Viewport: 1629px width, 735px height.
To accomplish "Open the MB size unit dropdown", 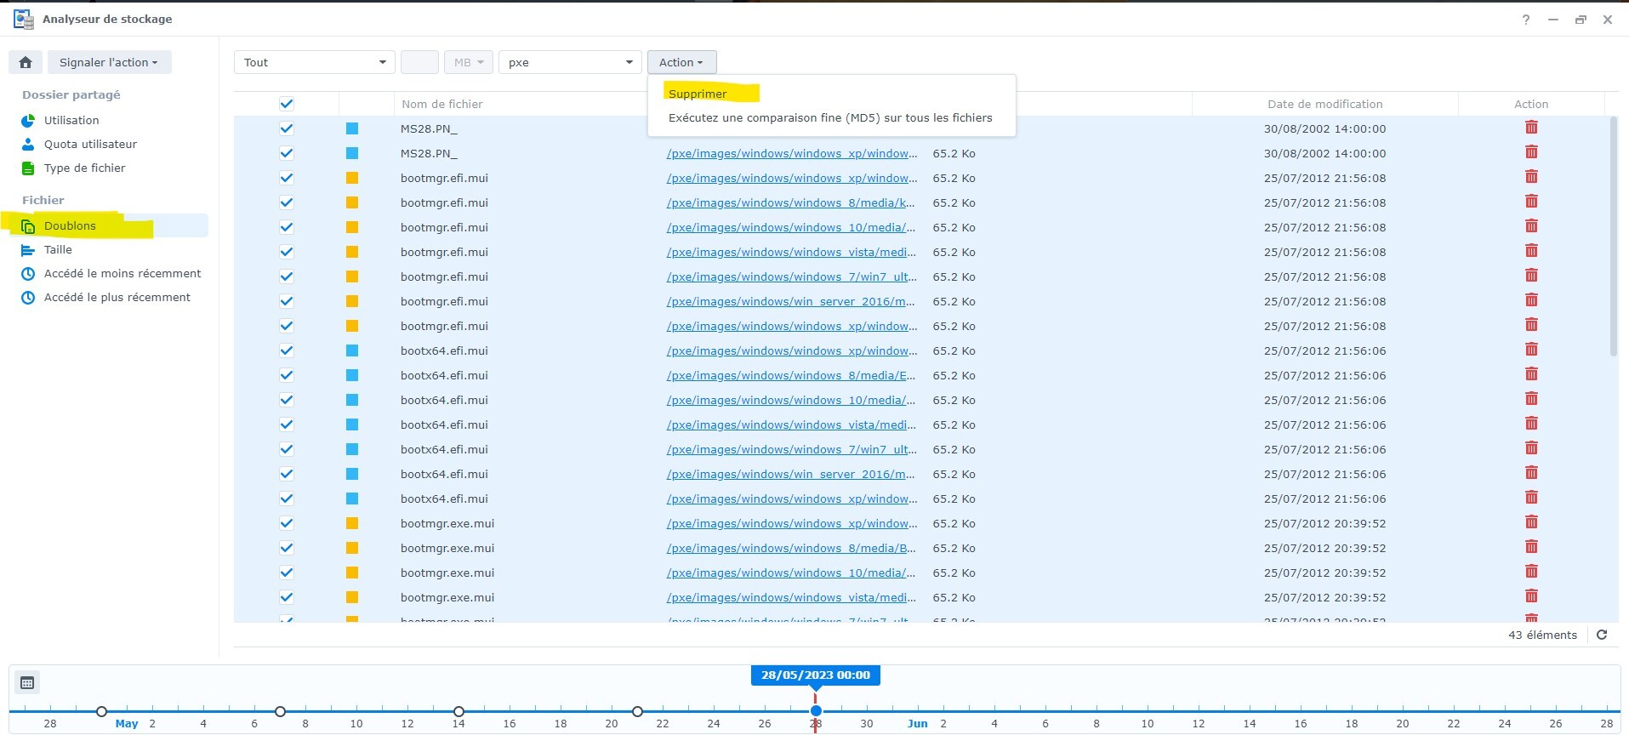I will (469, 62).
